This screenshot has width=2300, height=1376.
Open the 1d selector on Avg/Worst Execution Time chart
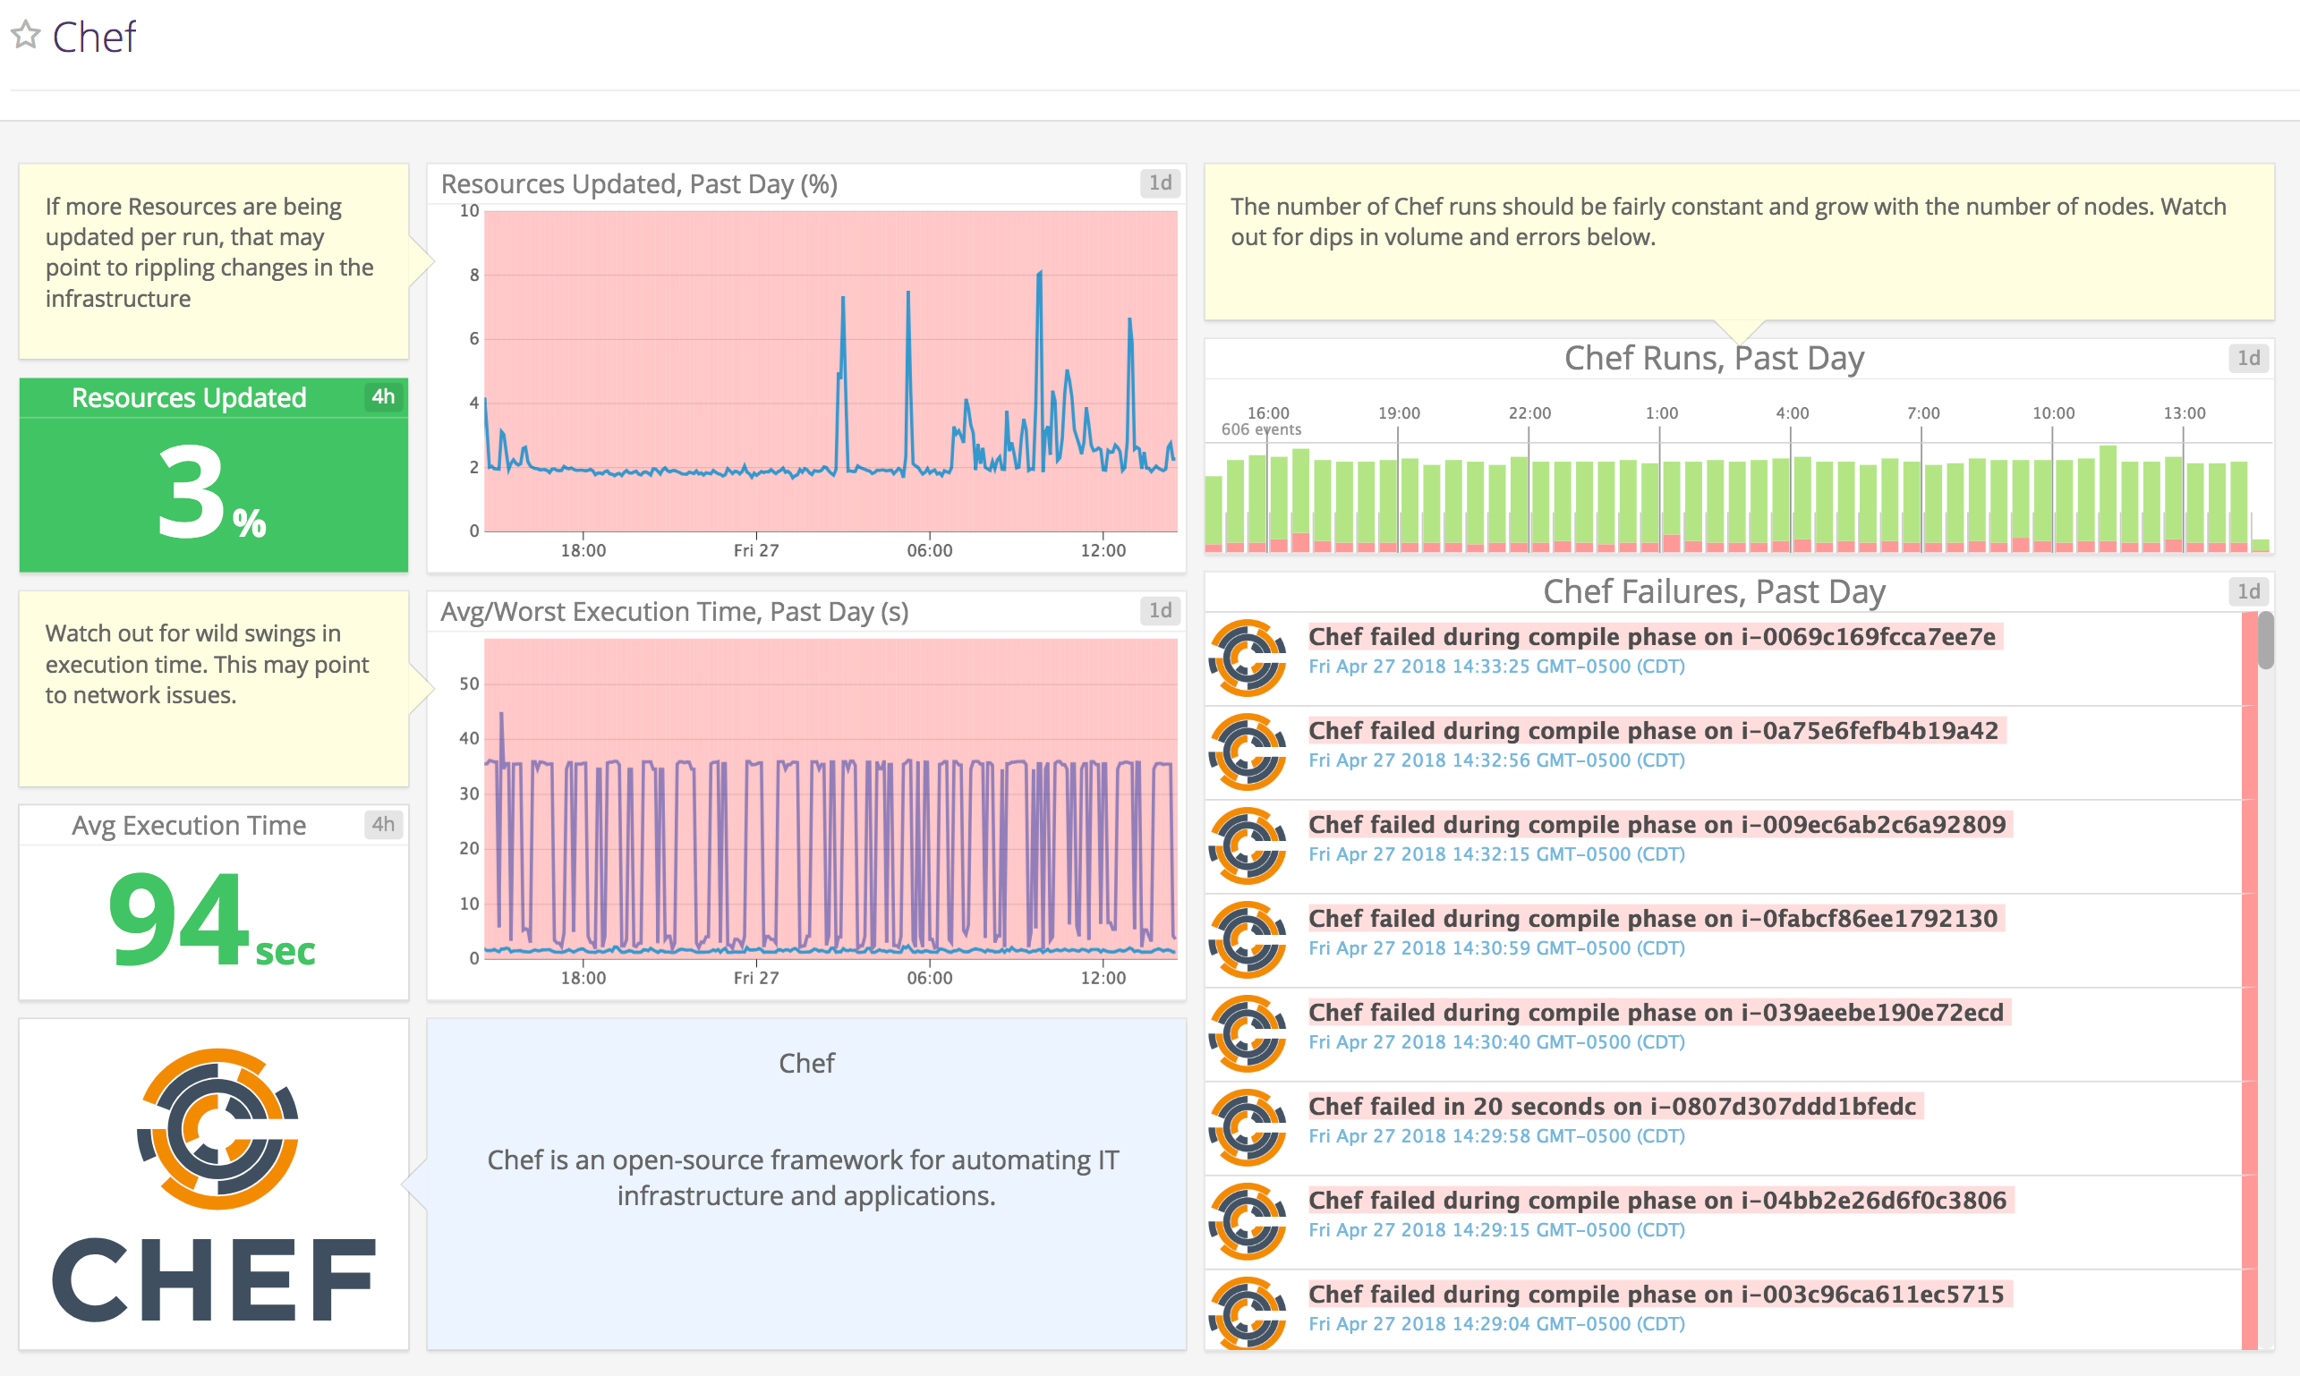point(1160,611)
